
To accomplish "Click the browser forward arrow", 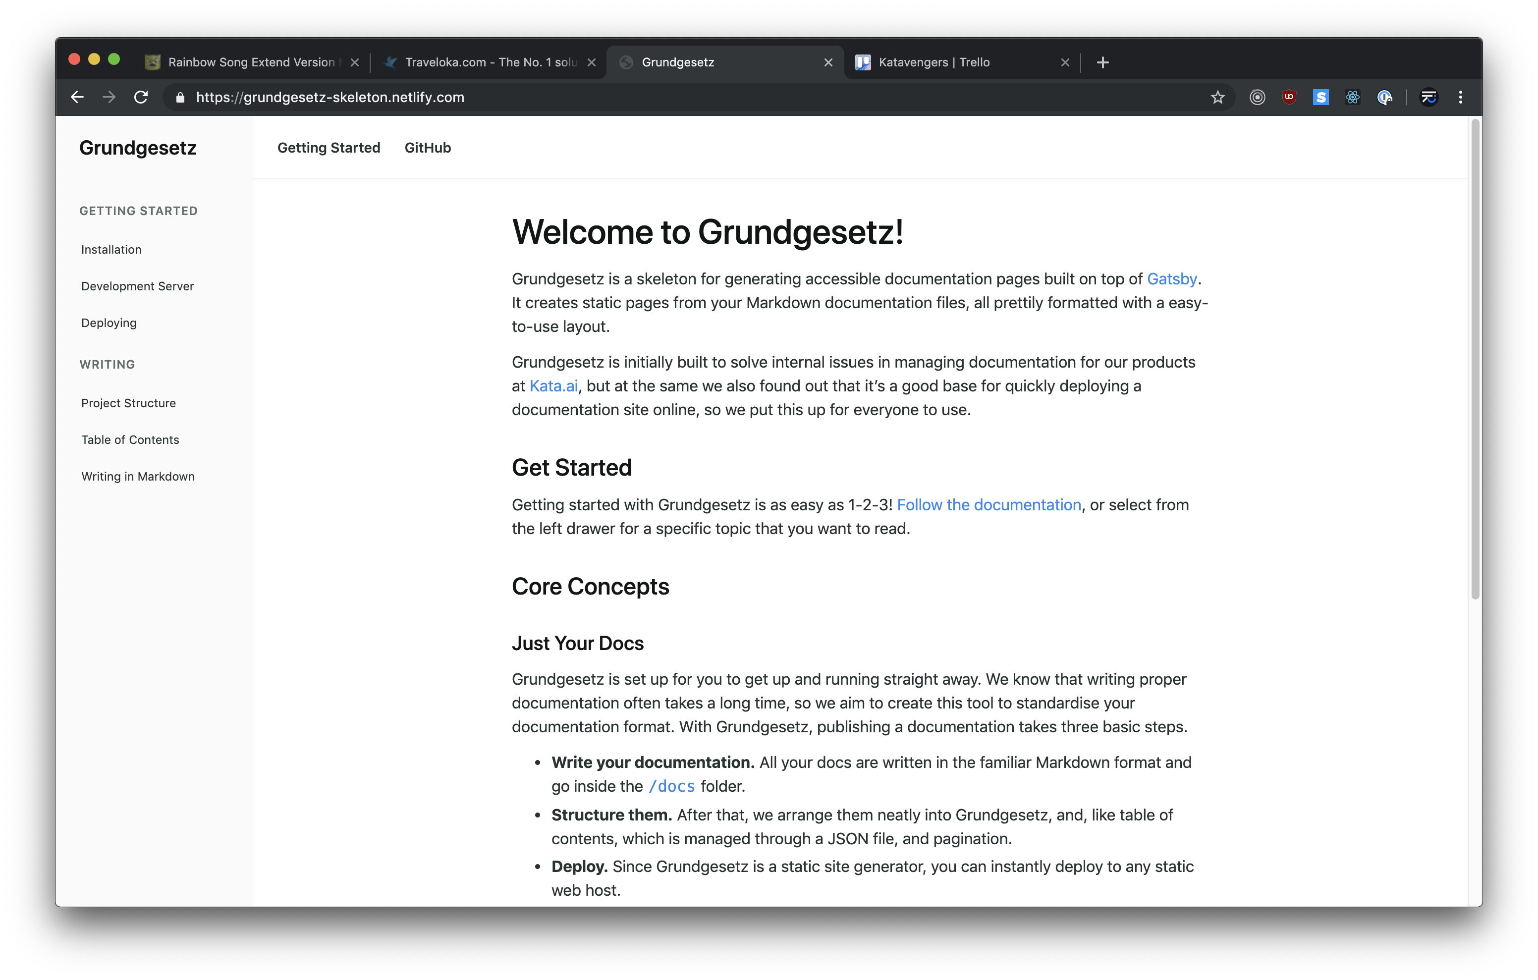I will (x=109, y=97).
